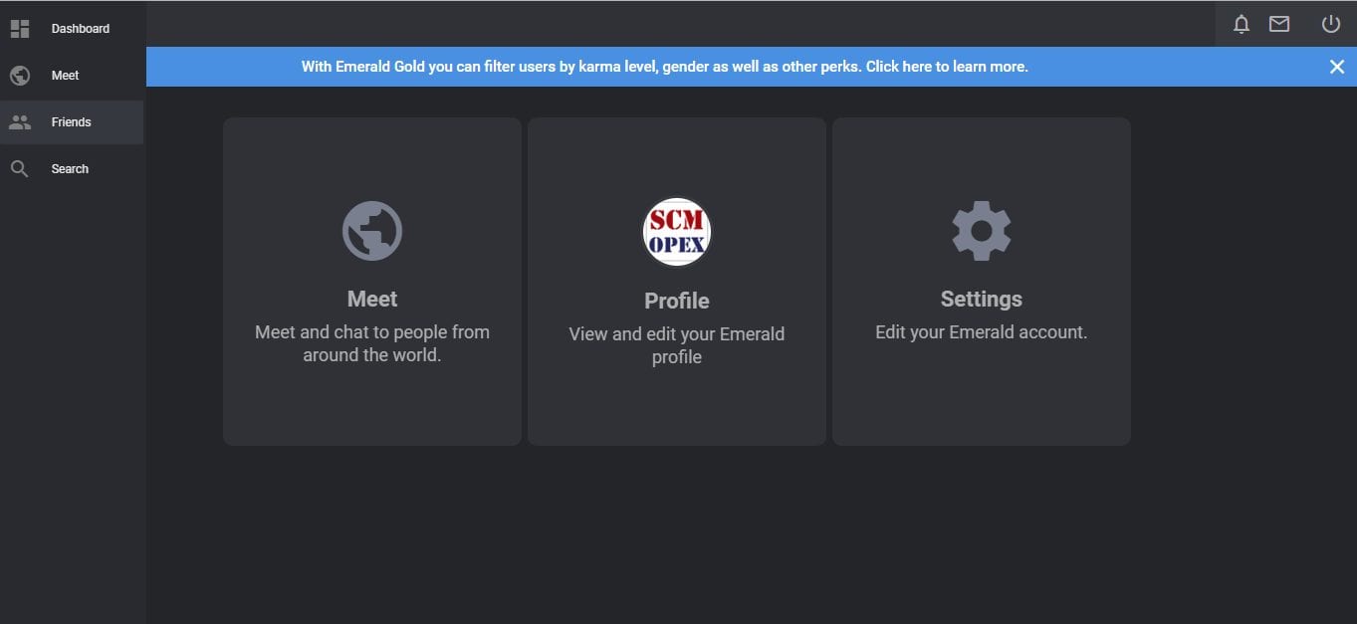Select the Friends label in sidebar menu
The width and height of the screenshot is (1357, 624).
pos(71,122)
